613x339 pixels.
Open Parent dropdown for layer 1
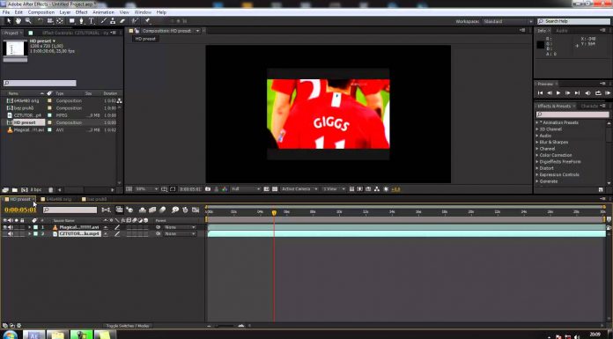[x=180, y=227]
